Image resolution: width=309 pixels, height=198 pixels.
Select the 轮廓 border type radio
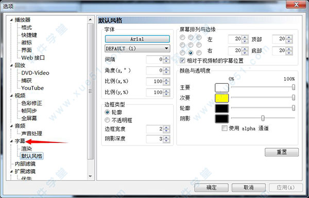pos(107,112)
